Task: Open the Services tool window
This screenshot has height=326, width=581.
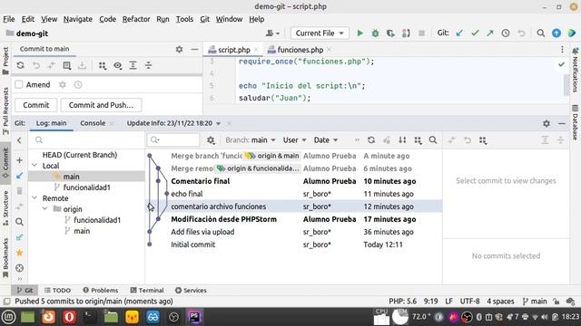Action: tap(191, 290)
